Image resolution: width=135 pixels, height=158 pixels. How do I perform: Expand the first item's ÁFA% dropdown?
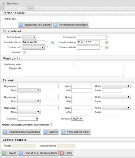click(116, 86)
